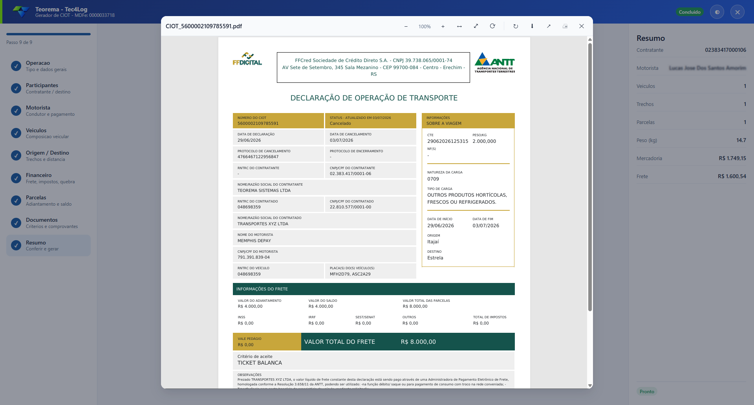
Task: Fit PDF to width with horizontal arrows icon
Action: [x=459, y=26]
